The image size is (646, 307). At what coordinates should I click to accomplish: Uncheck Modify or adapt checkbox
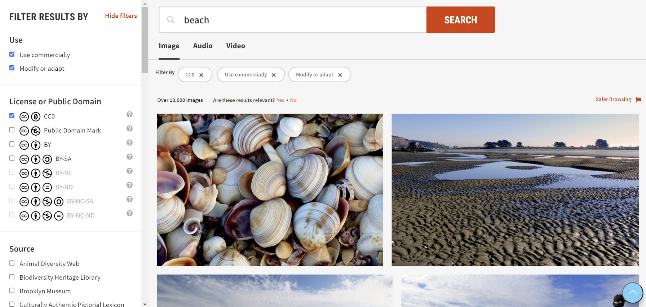pos(12,68)
